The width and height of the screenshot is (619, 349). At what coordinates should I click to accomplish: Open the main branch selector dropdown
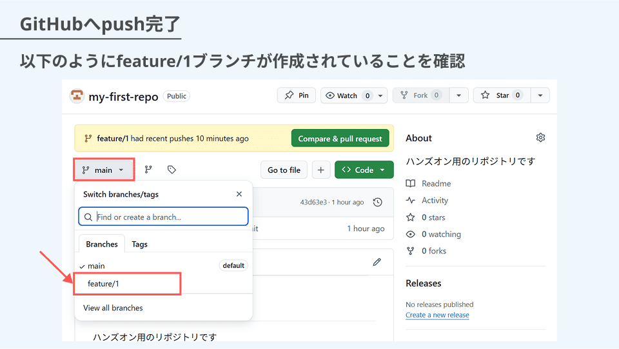tap(103, 170)
